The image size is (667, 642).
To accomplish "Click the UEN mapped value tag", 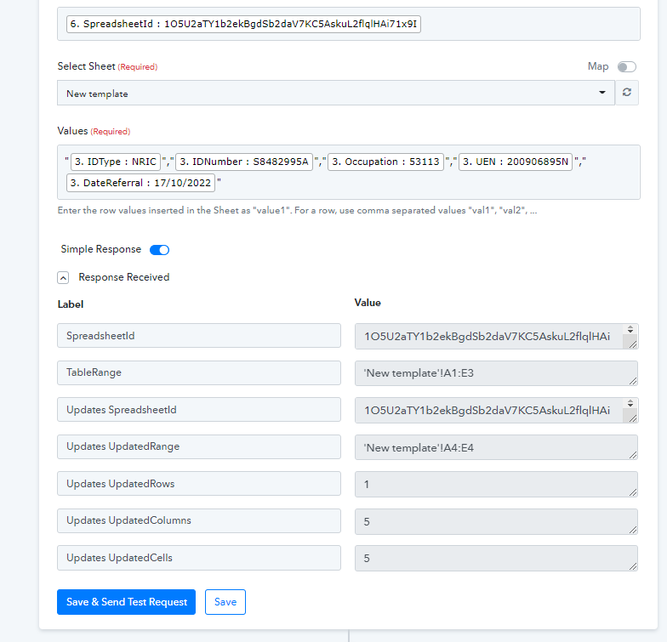I will tap(516, 162).
